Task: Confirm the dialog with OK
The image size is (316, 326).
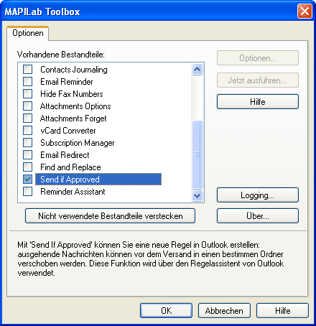Action: click(x=166, y=311)
